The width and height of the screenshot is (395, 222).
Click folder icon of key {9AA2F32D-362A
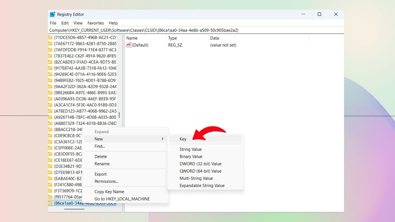[x=50, y=86]
